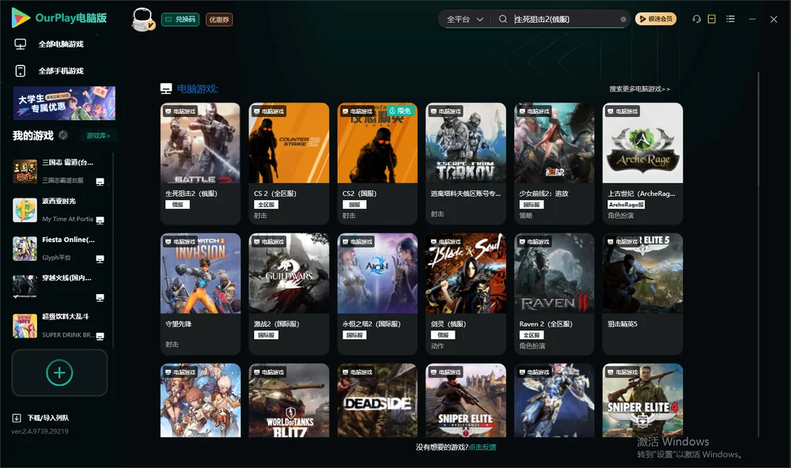Click the PC icon beside Glyph平台
The height and width of the screenshot is (468, 791).
click(x=100, y=259)
